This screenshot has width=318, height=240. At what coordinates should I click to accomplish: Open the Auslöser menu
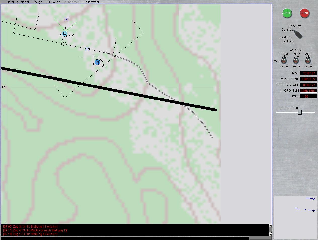point(23,2)
